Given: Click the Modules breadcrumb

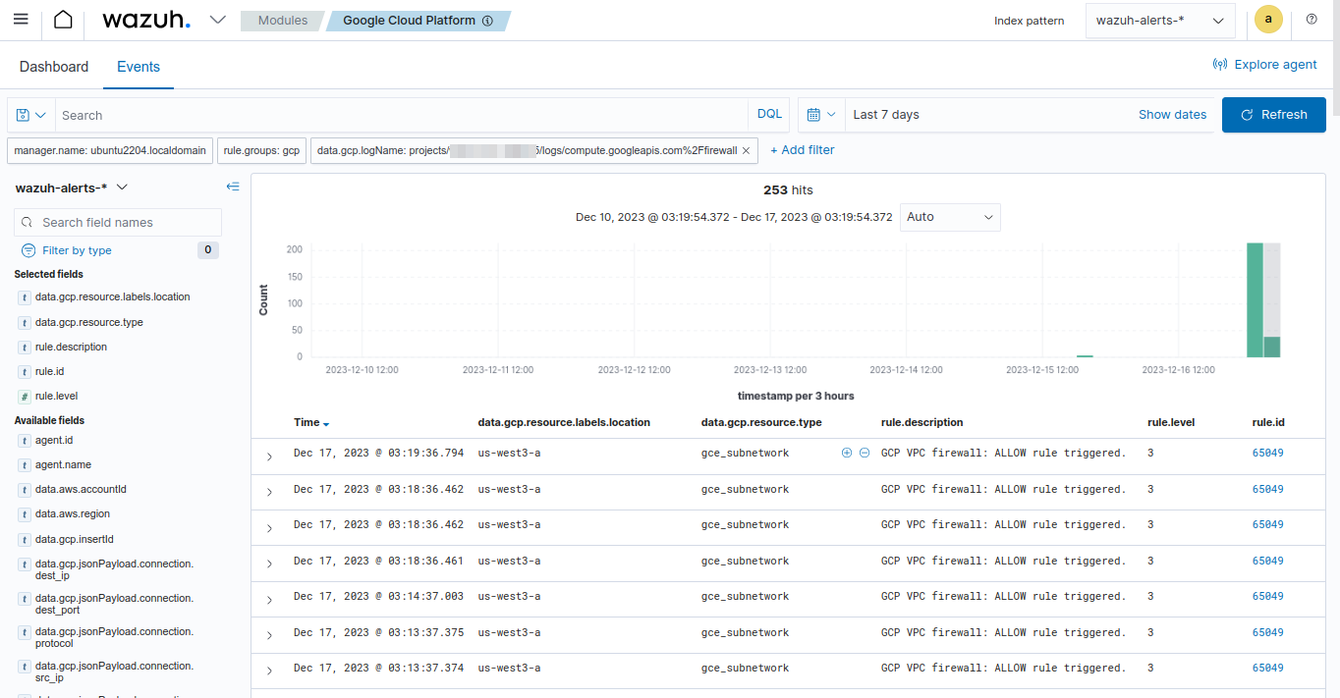Looking at the screenshot, I should [283, 20].
